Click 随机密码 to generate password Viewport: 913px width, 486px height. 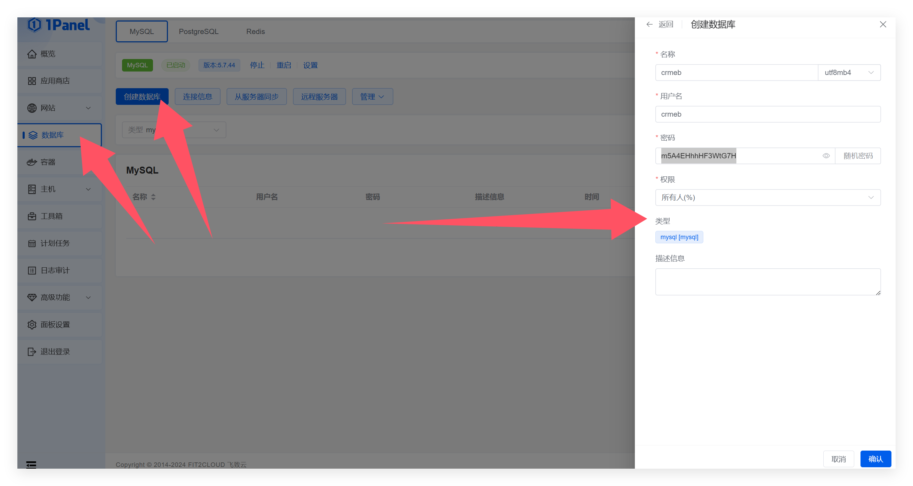tap(858, 156)
